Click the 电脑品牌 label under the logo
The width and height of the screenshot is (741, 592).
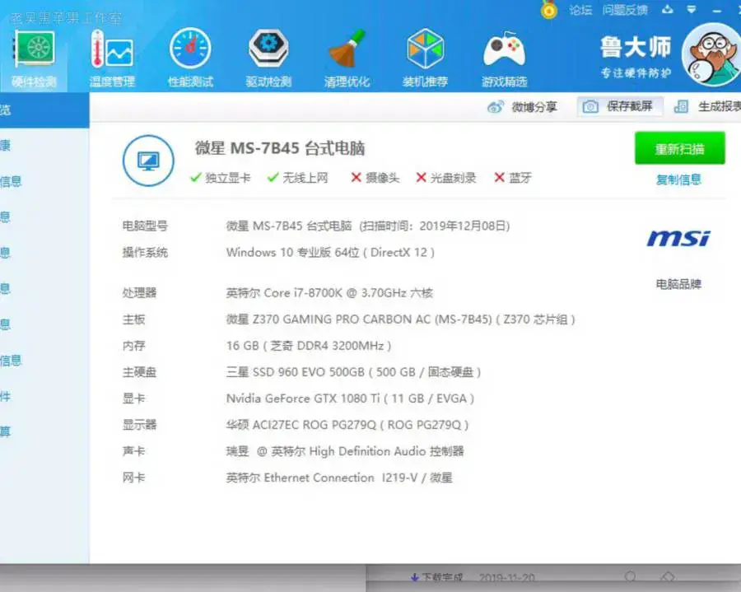click(678, 284)
